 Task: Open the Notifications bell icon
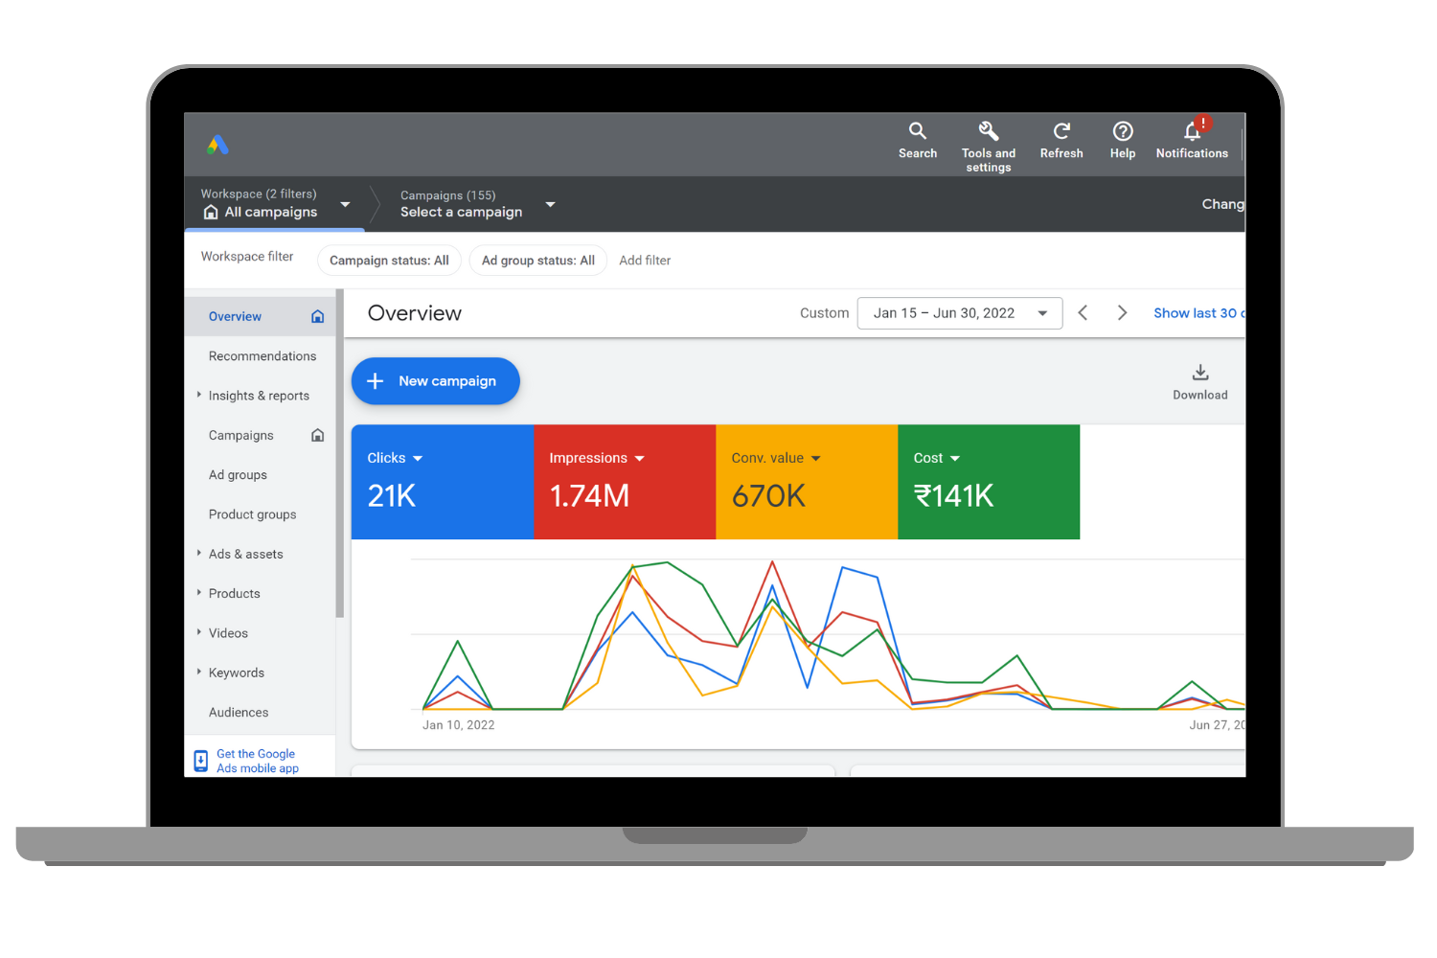pyautogui.click(x=1192, y=131)
